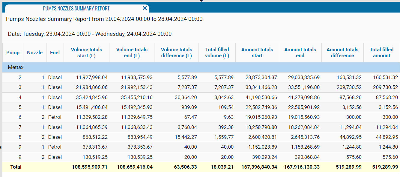Click the Mettax group row
Viewport: 400px width, 177px height.
(x=16, y=67)
